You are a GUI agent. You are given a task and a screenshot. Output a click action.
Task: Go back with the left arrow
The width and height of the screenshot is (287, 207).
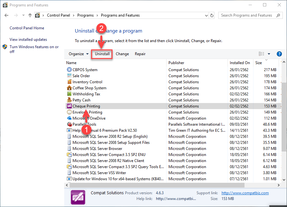tap(6, 15)
